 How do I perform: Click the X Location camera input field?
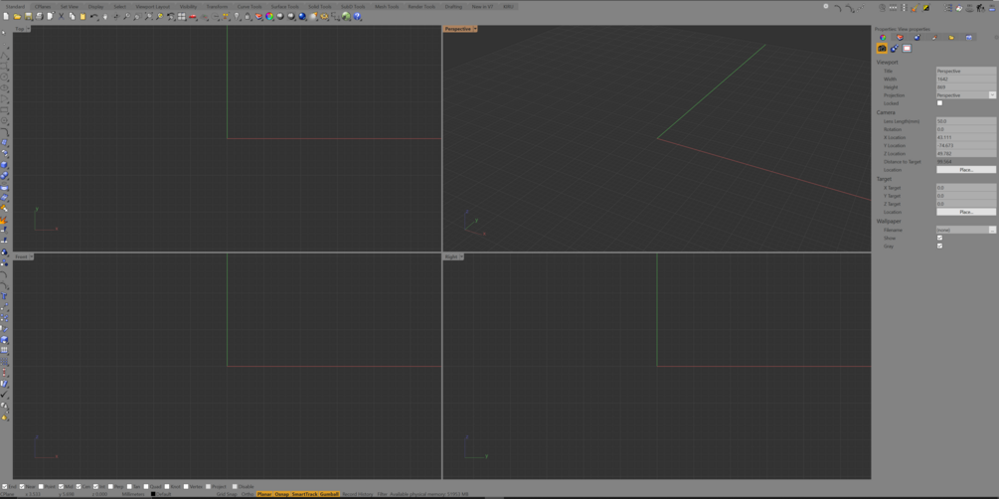click(966, 137)
